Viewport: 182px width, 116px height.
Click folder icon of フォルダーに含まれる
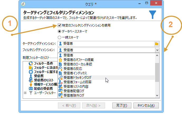(31, 68)
